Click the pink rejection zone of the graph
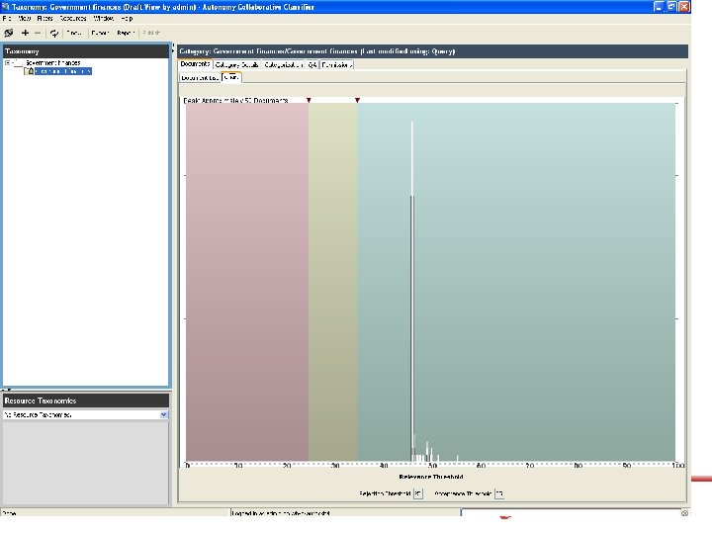The width and height of the screenshot is (712, 534). 247,282
